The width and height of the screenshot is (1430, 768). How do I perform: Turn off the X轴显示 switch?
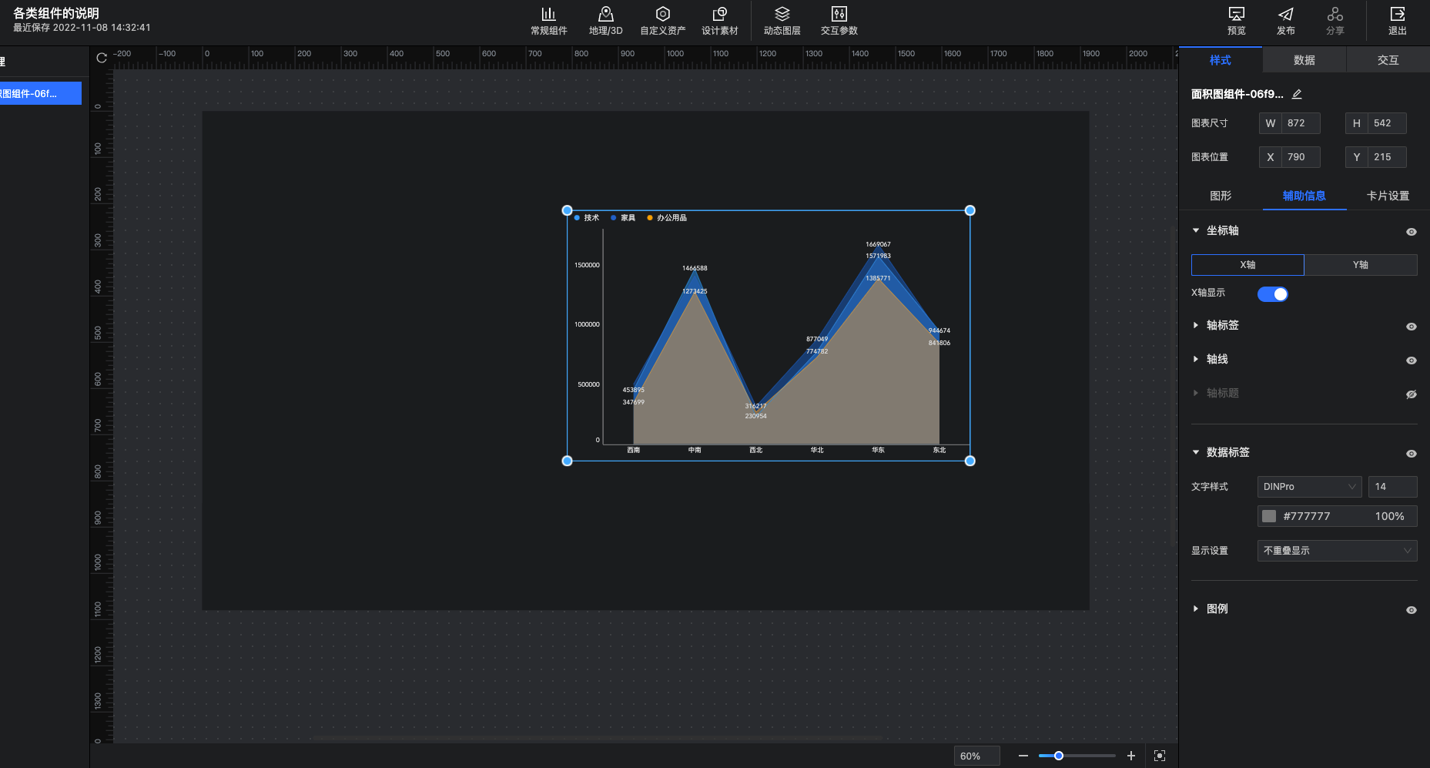[1272, 293]
